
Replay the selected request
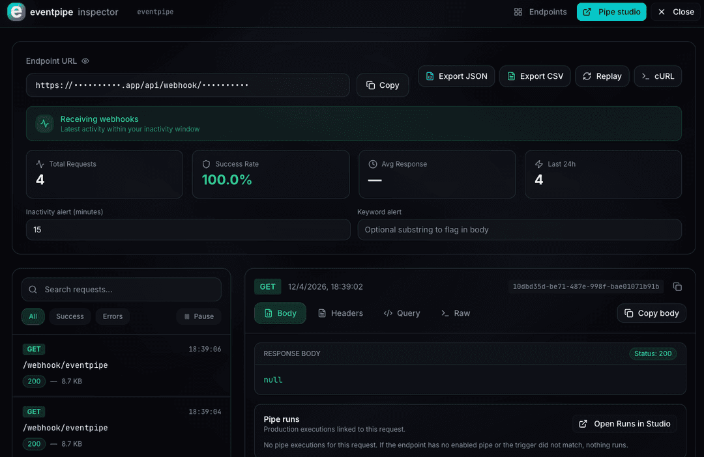tap(602, 76)
